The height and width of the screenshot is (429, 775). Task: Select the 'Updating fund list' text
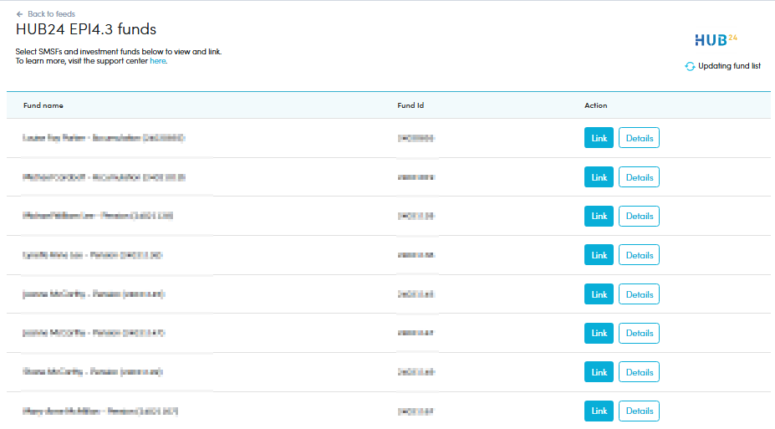click(730, 66)
